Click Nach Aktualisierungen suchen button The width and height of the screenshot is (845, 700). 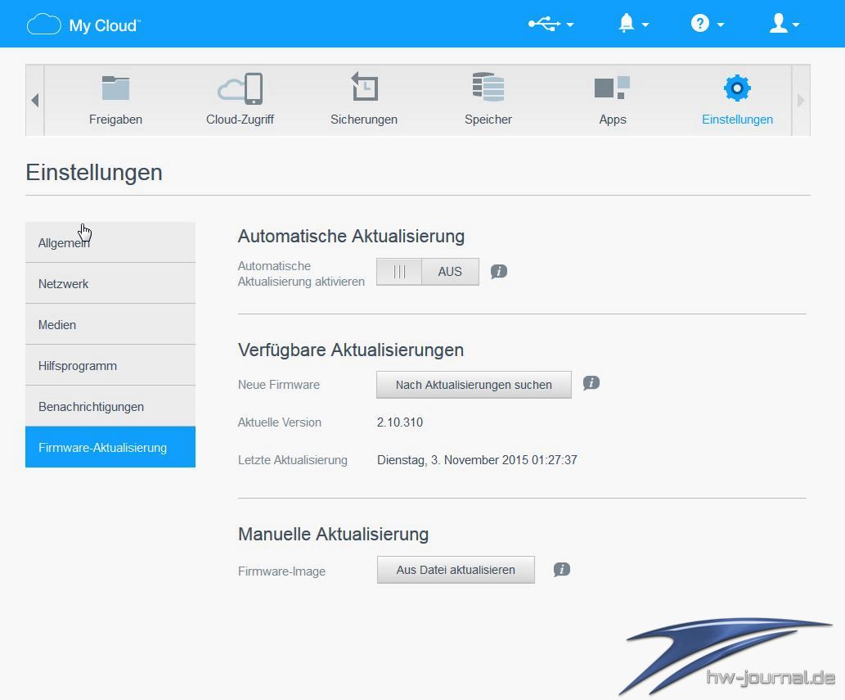click(x=474, y=385)
